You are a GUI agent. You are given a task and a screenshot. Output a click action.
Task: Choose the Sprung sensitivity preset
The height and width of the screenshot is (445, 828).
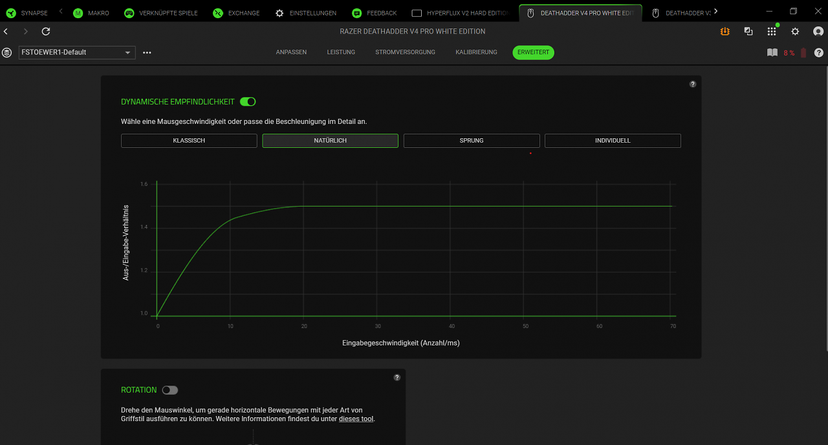472,141
